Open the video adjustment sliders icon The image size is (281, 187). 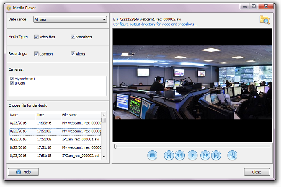click(x=232, y=155)
